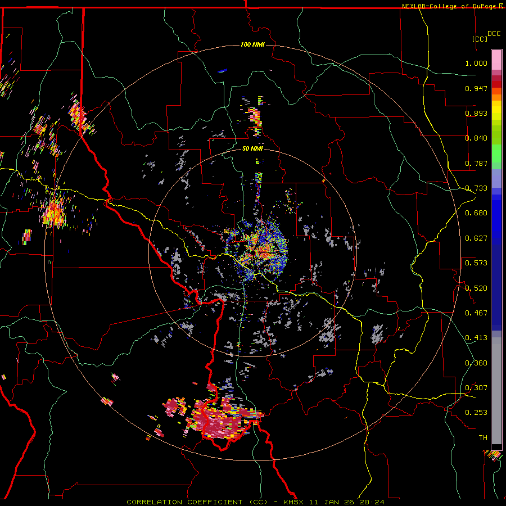Click the light pink top color bar segment
Image resolution: width=506 pixels, height=506 pixels.
(496, 60)
